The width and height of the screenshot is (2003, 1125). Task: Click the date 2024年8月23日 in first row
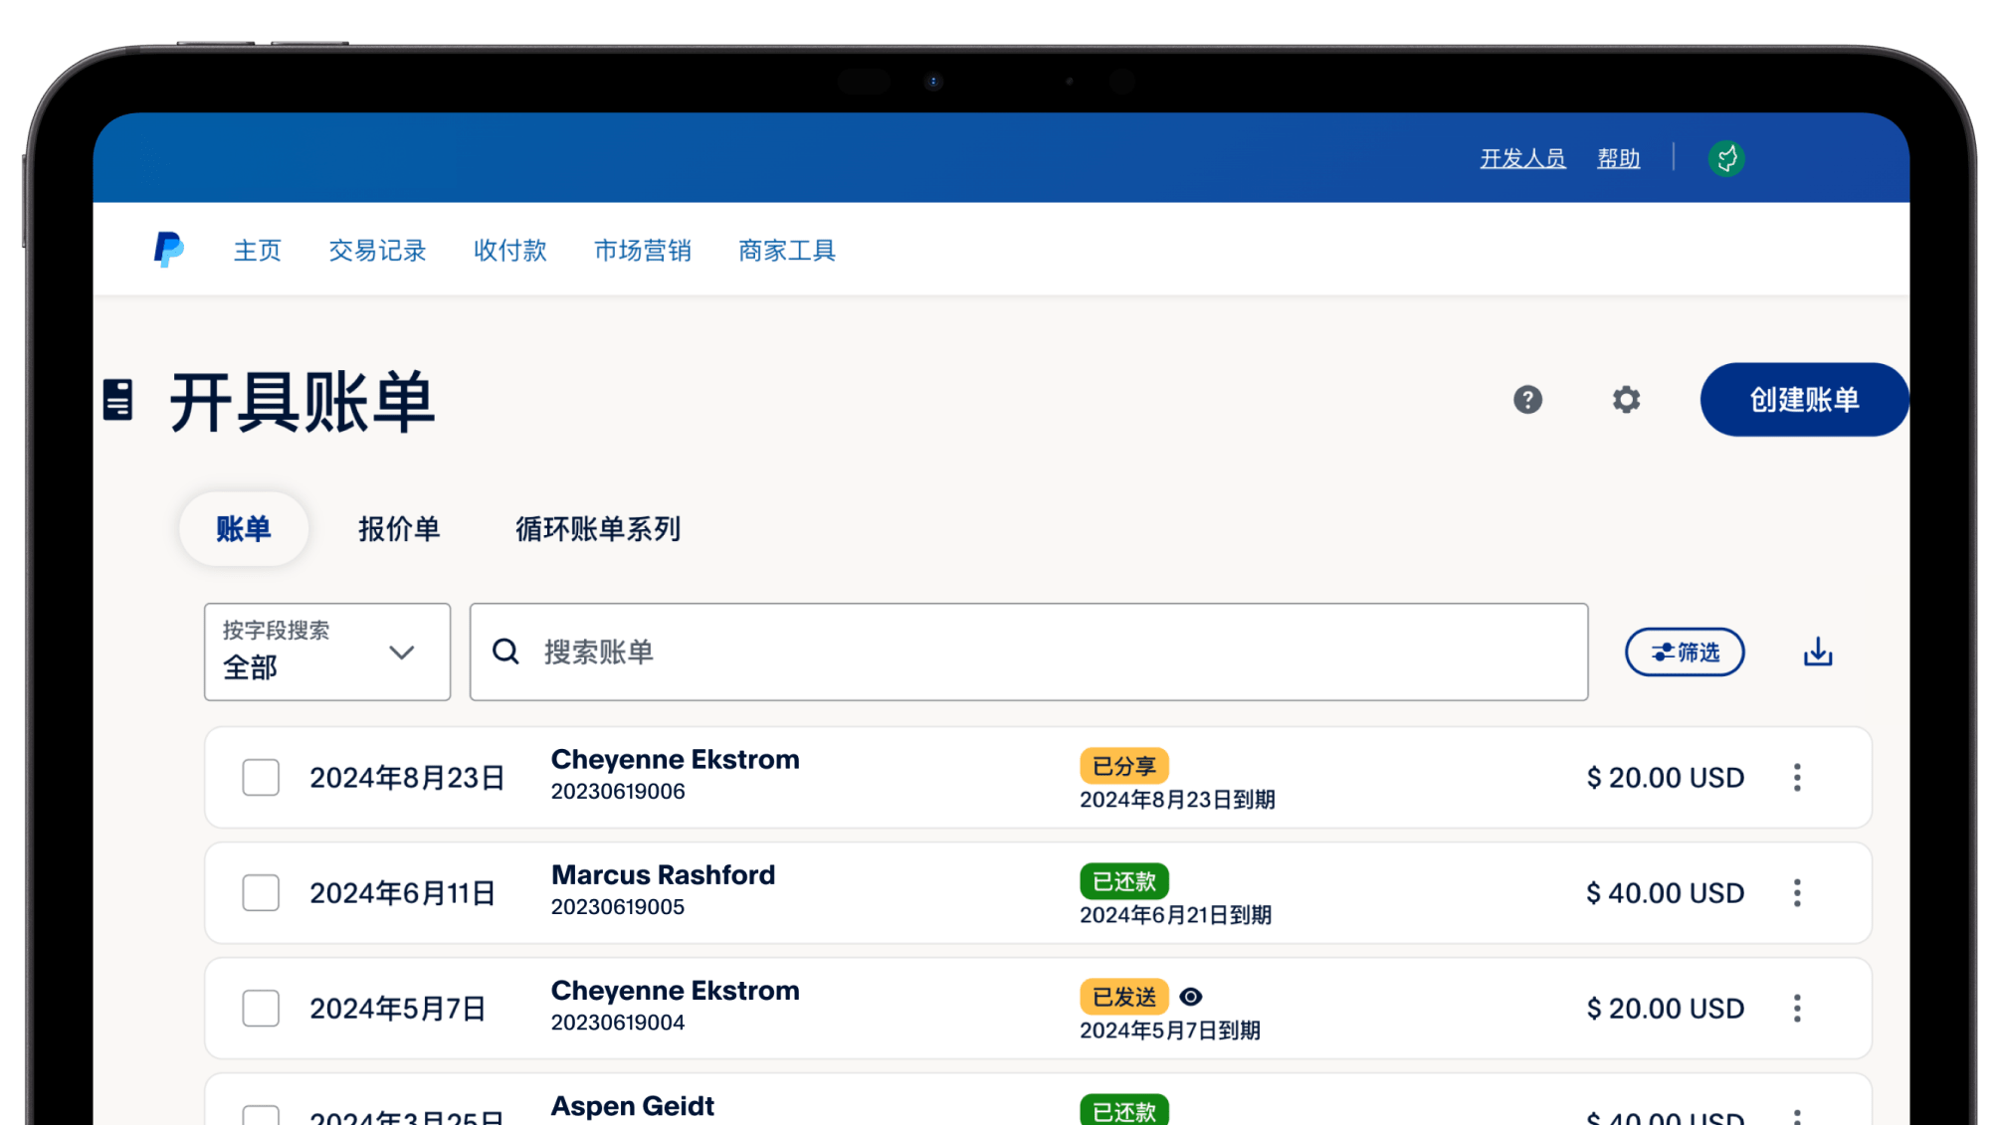407,778
